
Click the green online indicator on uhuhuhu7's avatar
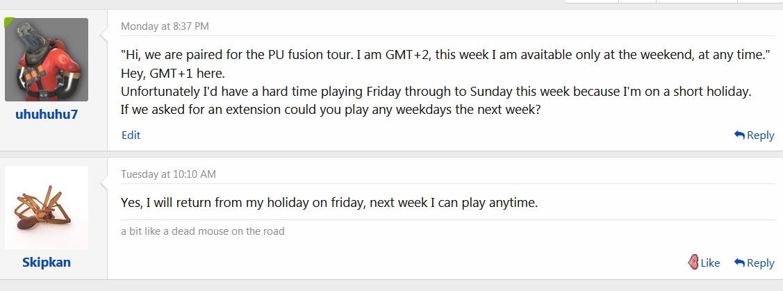point(9,23)
